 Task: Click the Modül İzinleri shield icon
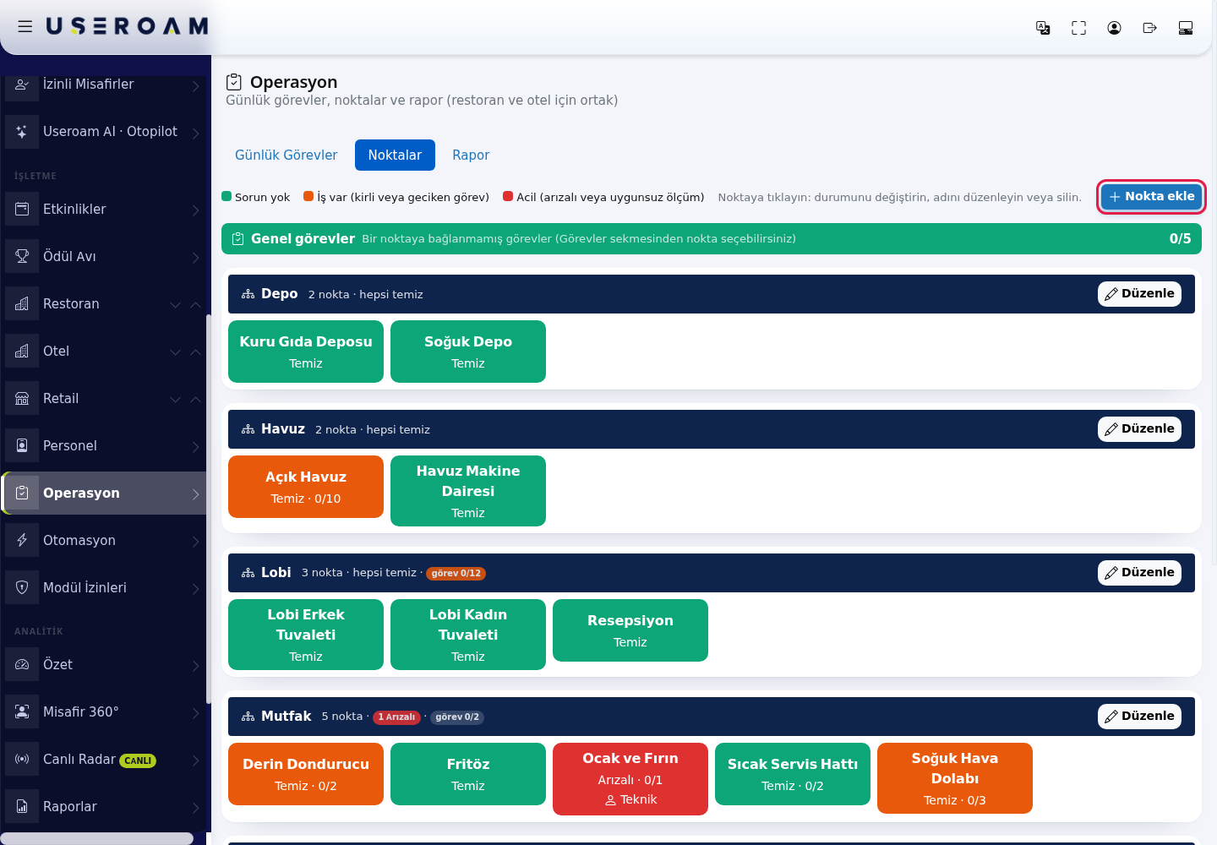(x=22, y=588)
